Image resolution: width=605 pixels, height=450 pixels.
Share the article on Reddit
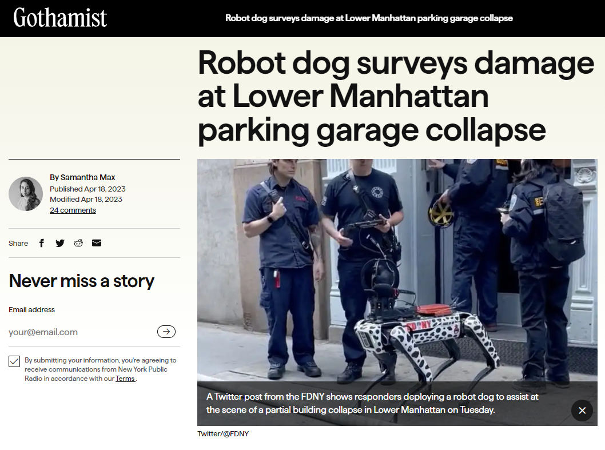(78, 243)
